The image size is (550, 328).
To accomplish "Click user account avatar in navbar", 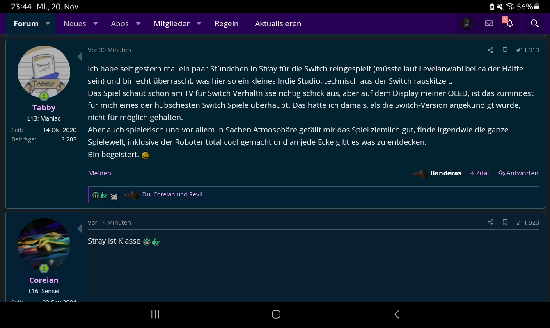I will pyautogui.click(x=467, y=23).
